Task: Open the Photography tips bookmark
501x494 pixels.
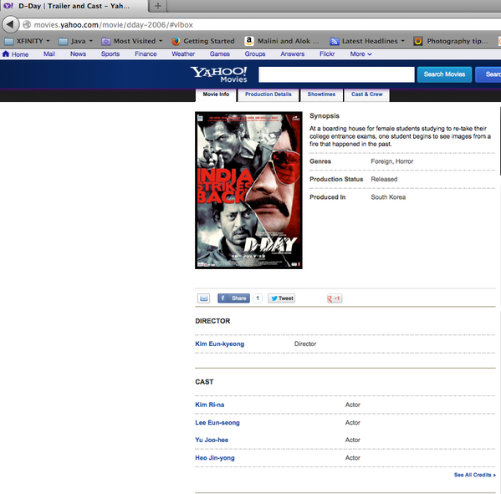Action: pyautogui.click(x=451, y=41)
